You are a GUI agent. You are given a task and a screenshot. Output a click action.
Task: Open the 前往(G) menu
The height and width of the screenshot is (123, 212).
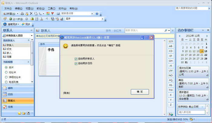point(41,8)
